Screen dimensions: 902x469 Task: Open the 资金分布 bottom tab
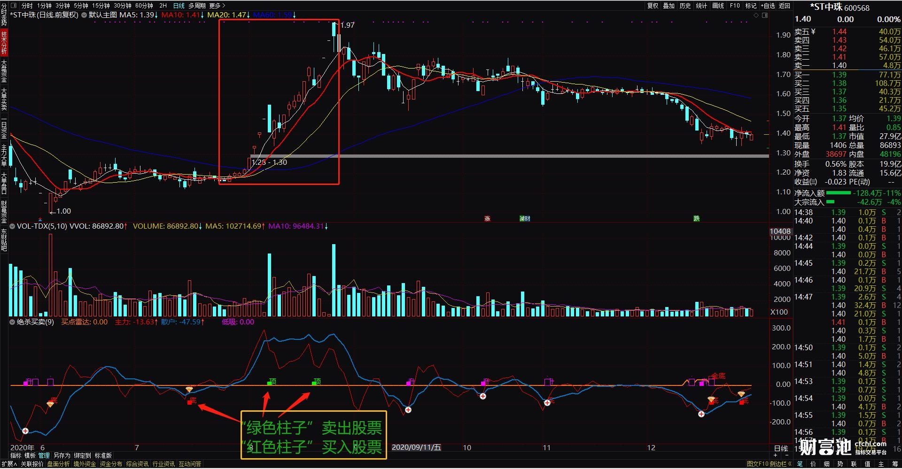[x=111, y=464]
